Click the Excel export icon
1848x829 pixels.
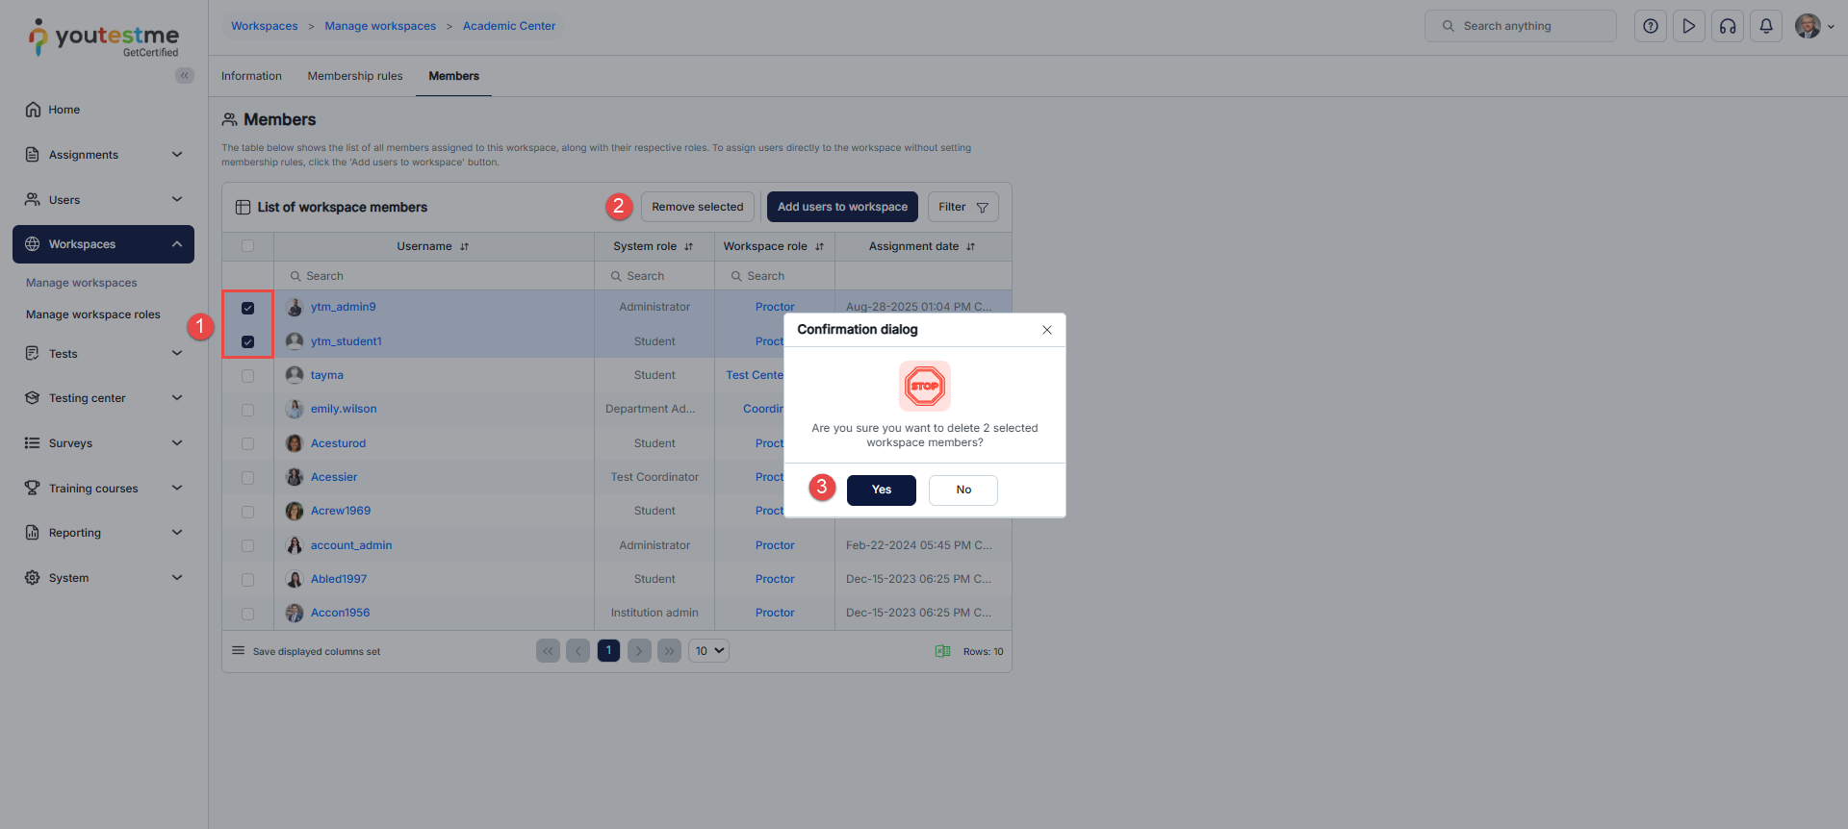(943, 651)
